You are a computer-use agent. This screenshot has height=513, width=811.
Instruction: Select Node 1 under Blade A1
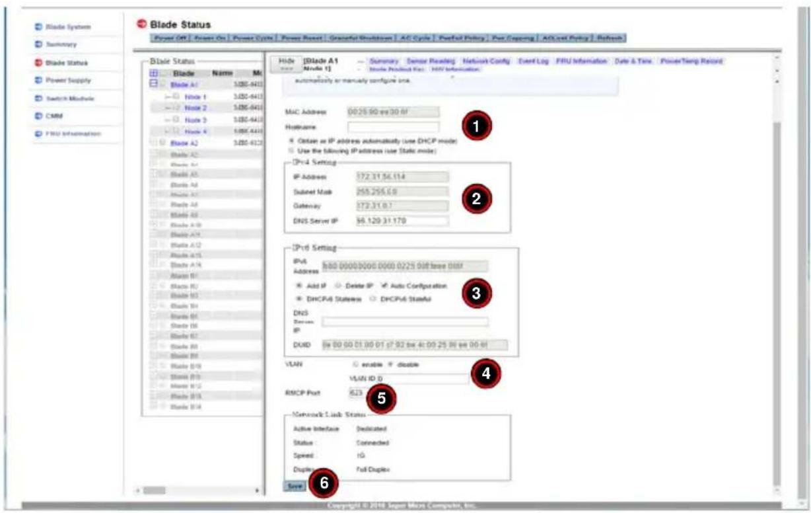[x=195, y=97]
